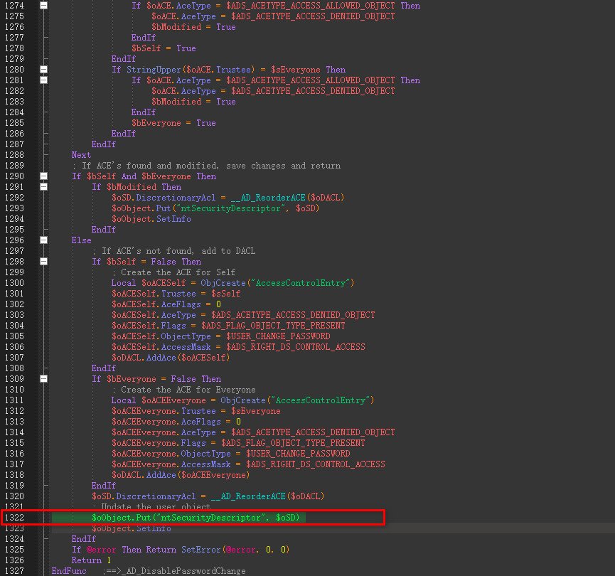615x576 pixels.
Task: Click 'If $bEveryone = False Then' line
Action: 156,379
